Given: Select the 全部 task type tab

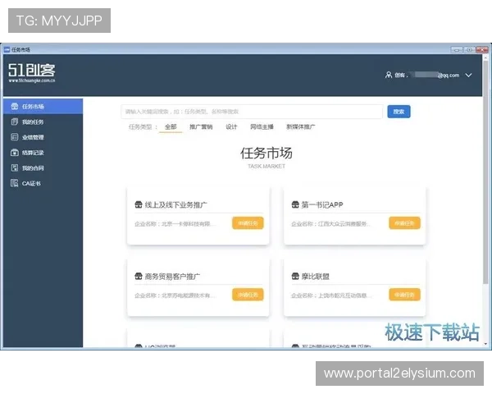Looking at the screenshot, I should pos(171,126).
